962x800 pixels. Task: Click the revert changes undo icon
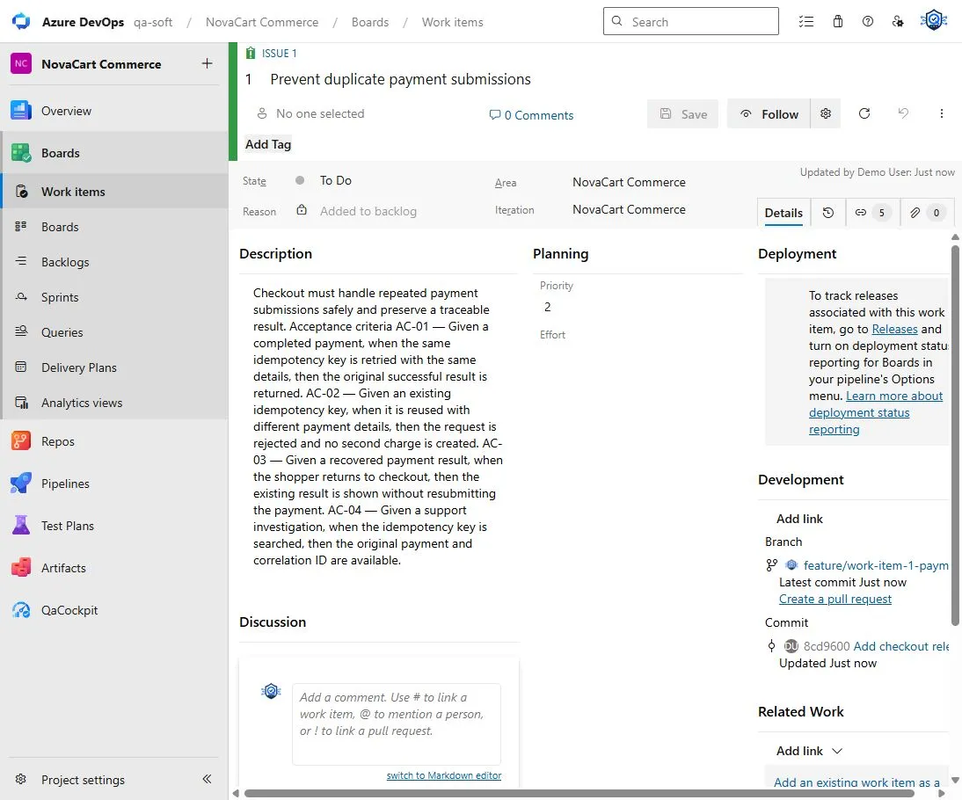click(903, 113)
